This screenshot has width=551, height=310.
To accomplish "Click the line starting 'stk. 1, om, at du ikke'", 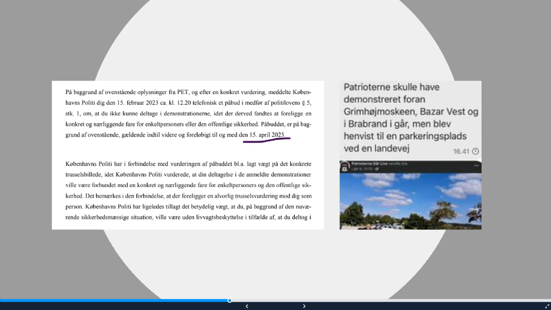I will (x=188, y=113).
